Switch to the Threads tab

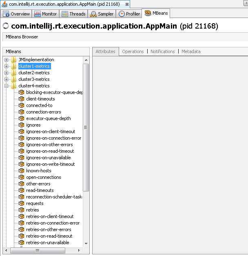click(74, 14)
